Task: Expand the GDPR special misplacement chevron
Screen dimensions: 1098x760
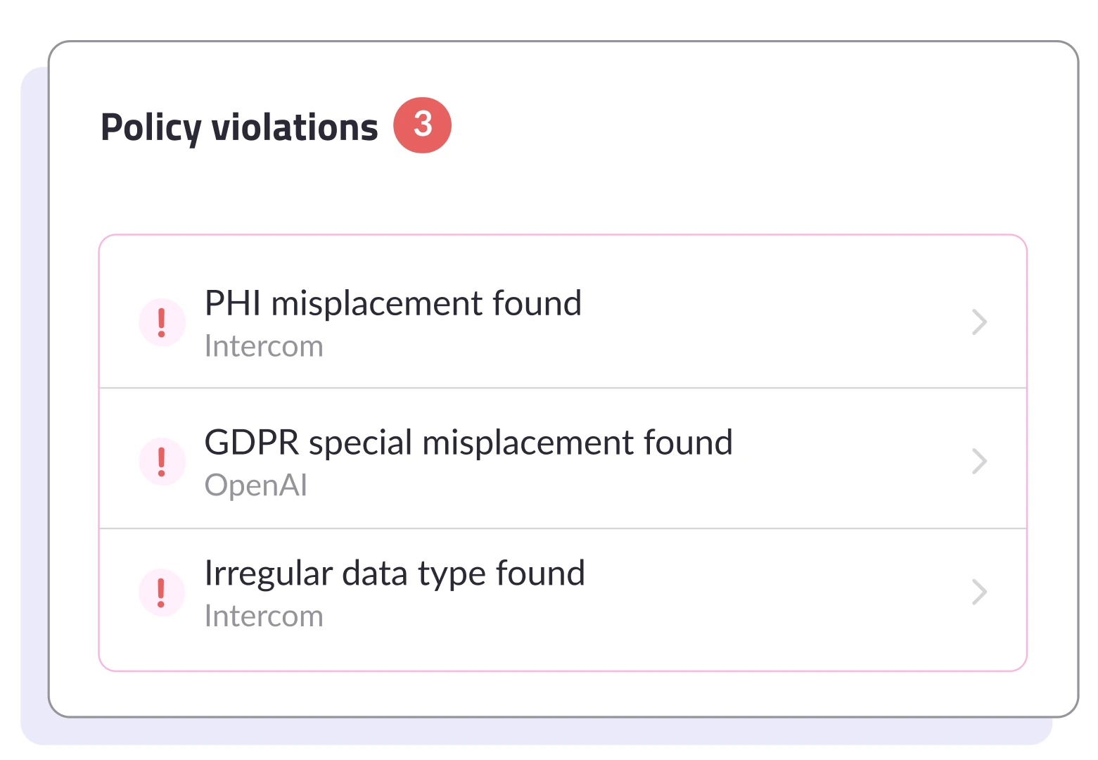Action: coord(979,462)
